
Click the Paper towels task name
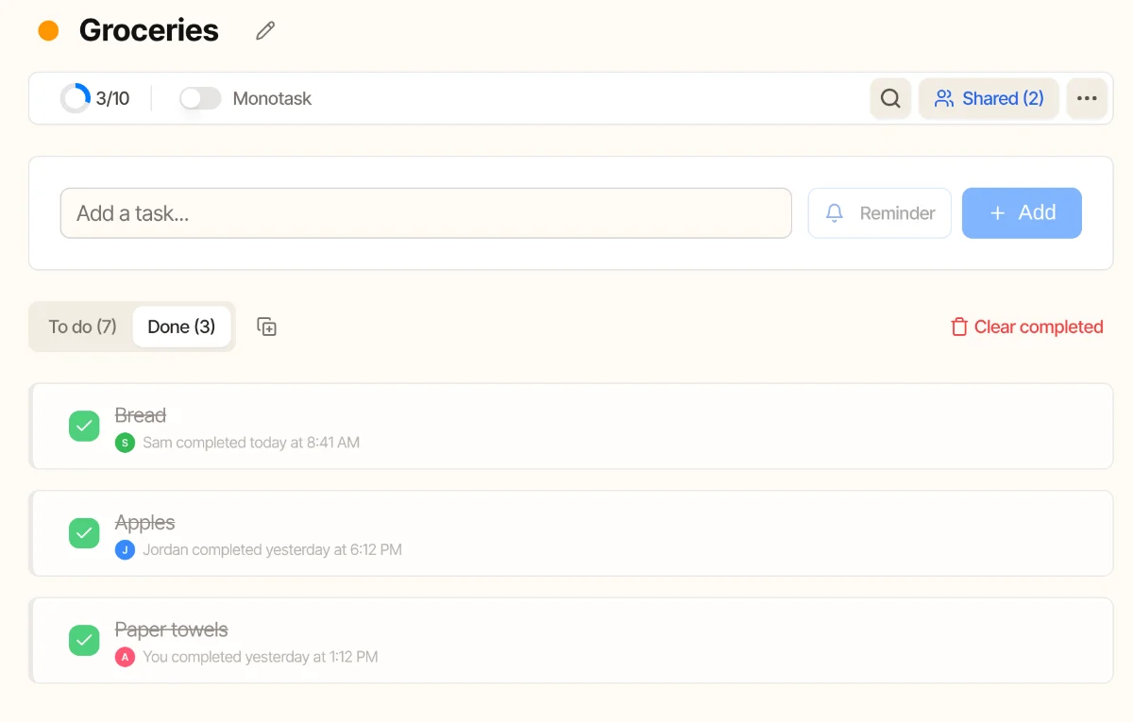[x=172, y=630]
